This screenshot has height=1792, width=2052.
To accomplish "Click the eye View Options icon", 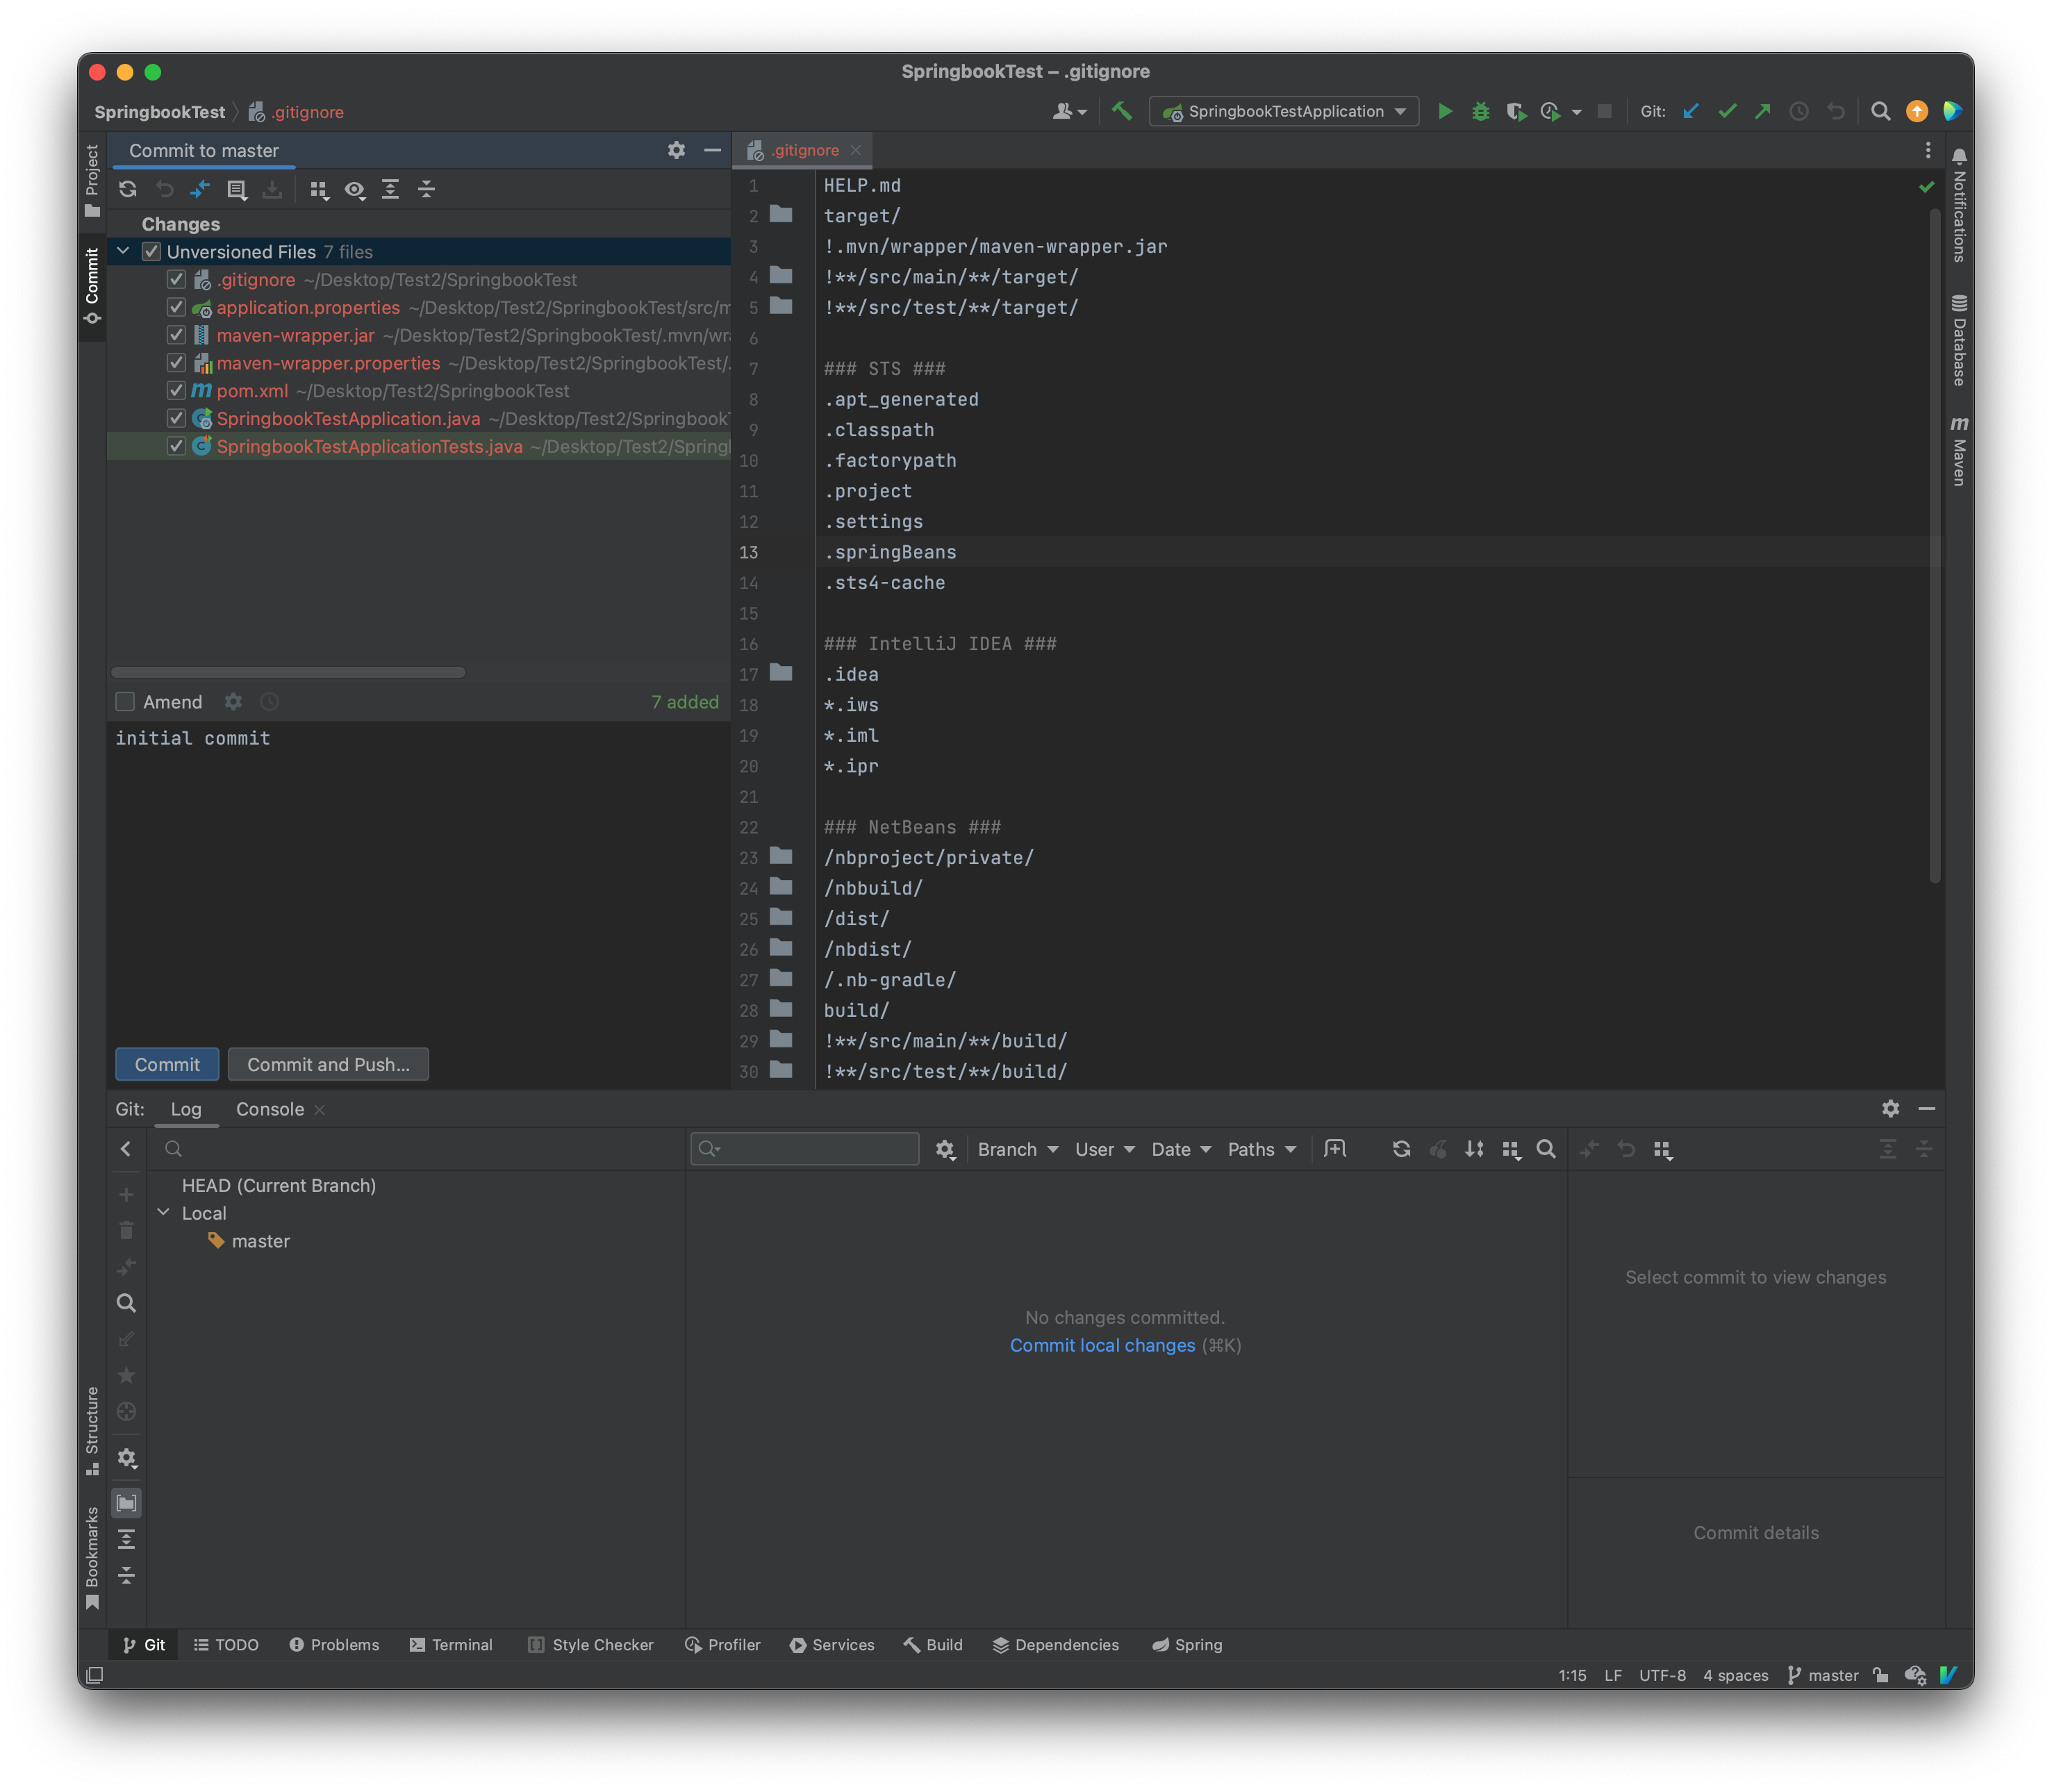I will pyautogui.click(x=355, y=189).
